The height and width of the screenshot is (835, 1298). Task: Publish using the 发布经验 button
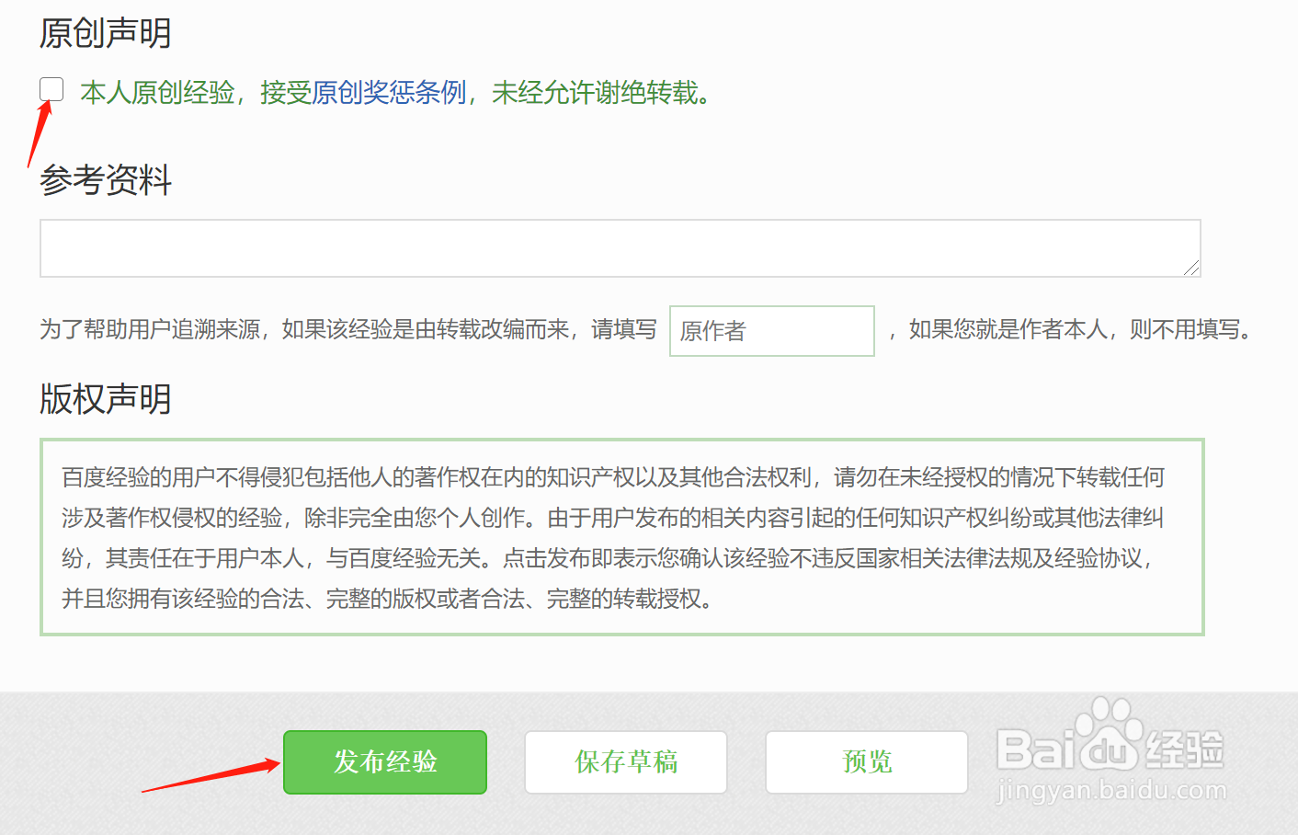(x=385, y=761)
